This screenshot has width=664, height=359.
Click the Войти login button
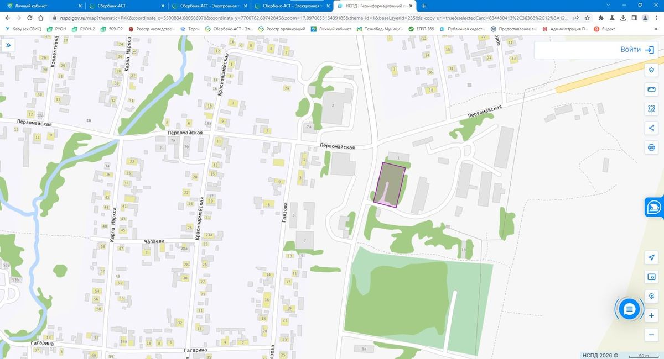[637, 50]
